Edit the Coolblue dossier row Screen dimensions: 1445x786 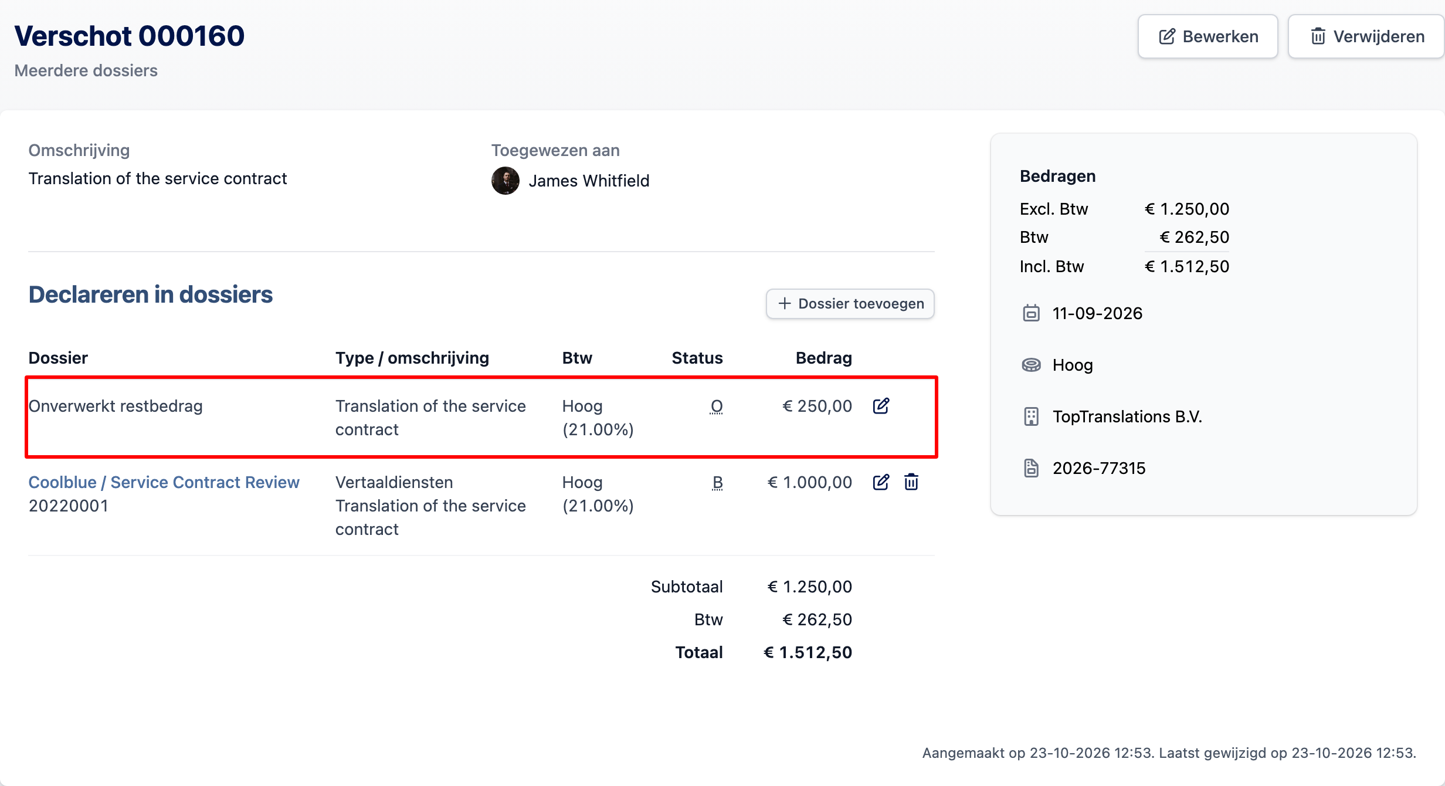point(881,482)
